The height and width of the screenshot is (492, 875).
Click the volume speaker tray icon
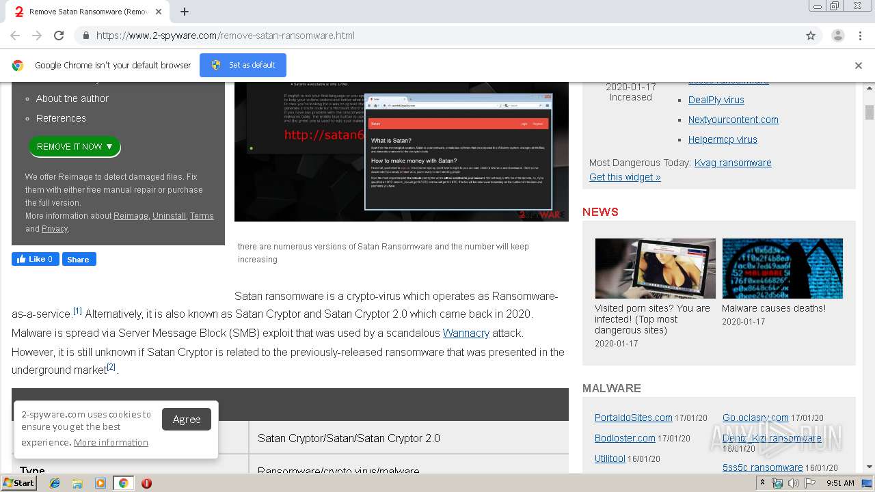[x=793, y=483]
